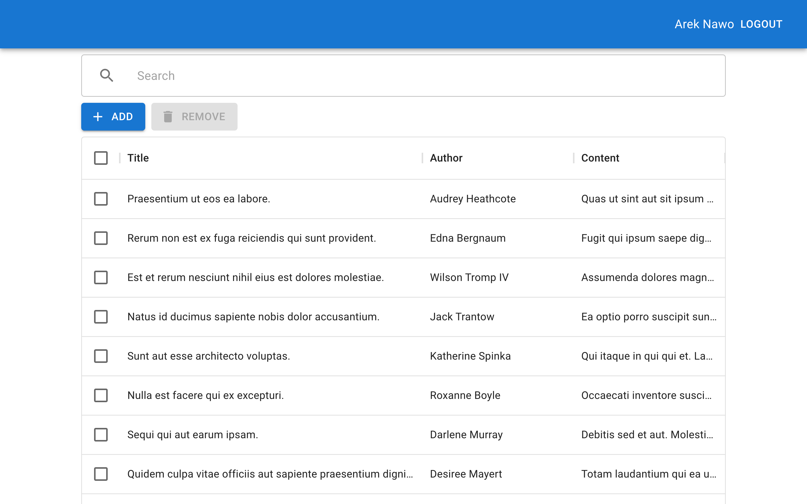This screenshot has height=504, width=807.
Task: Click the magnifying glass search icon
Action: click(x=106, y=76)
